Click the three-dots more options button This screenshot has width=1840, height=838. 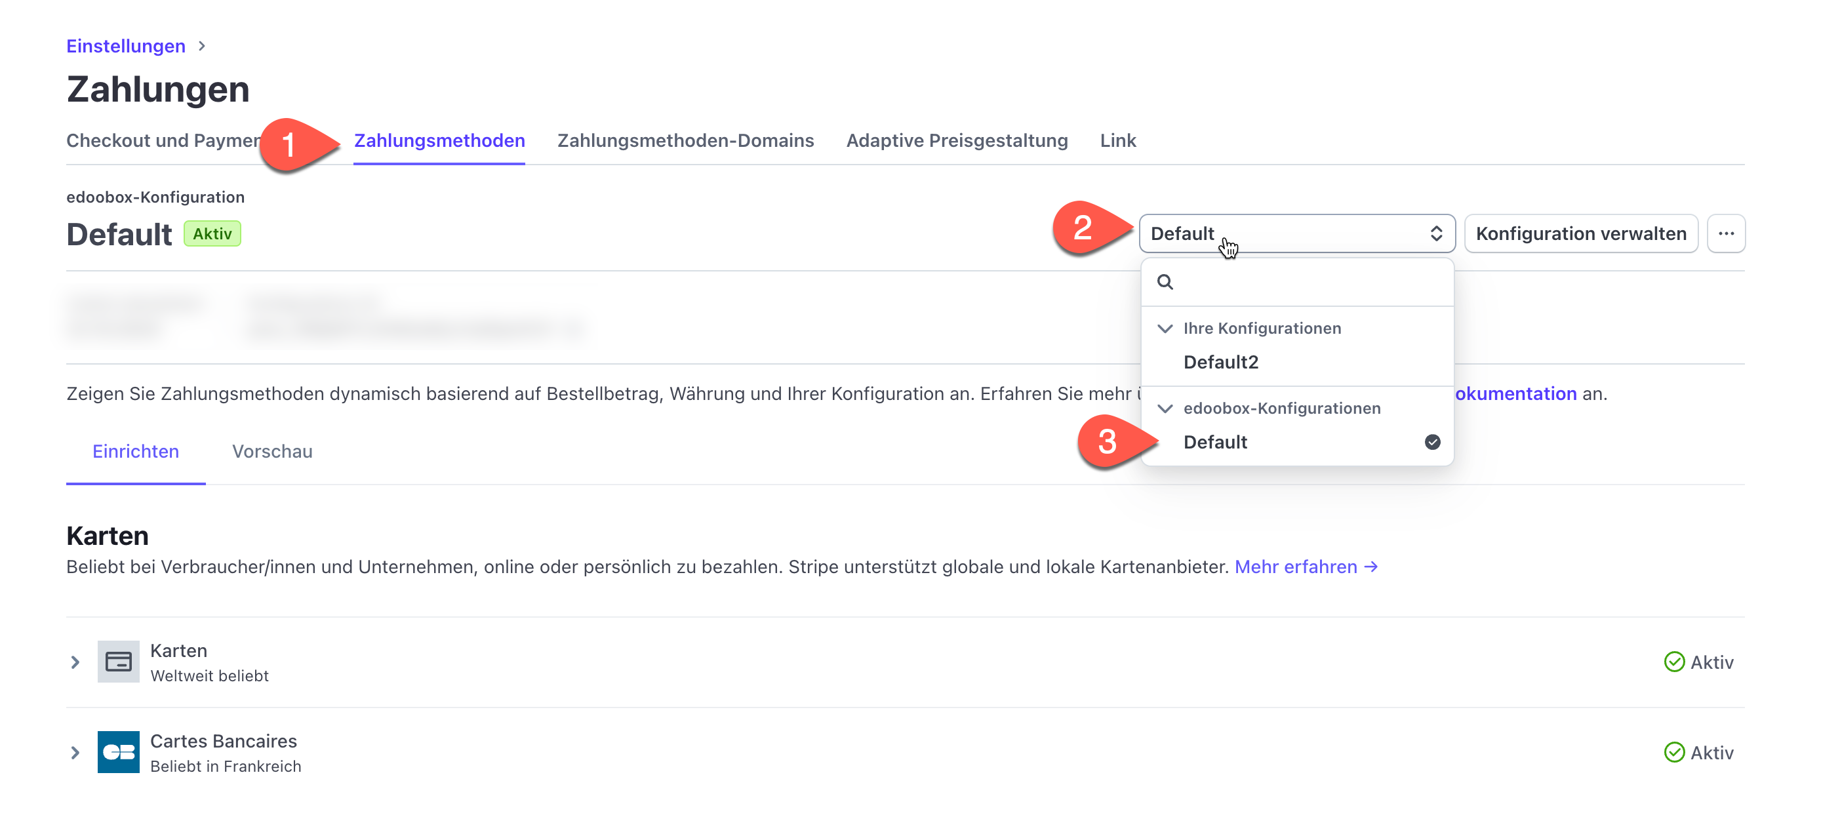[x=1726, y=233]
